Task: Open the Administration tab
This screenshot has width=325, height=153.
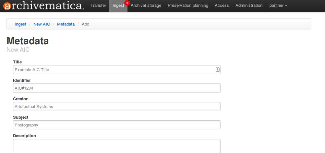Action: tap(249, 5)
